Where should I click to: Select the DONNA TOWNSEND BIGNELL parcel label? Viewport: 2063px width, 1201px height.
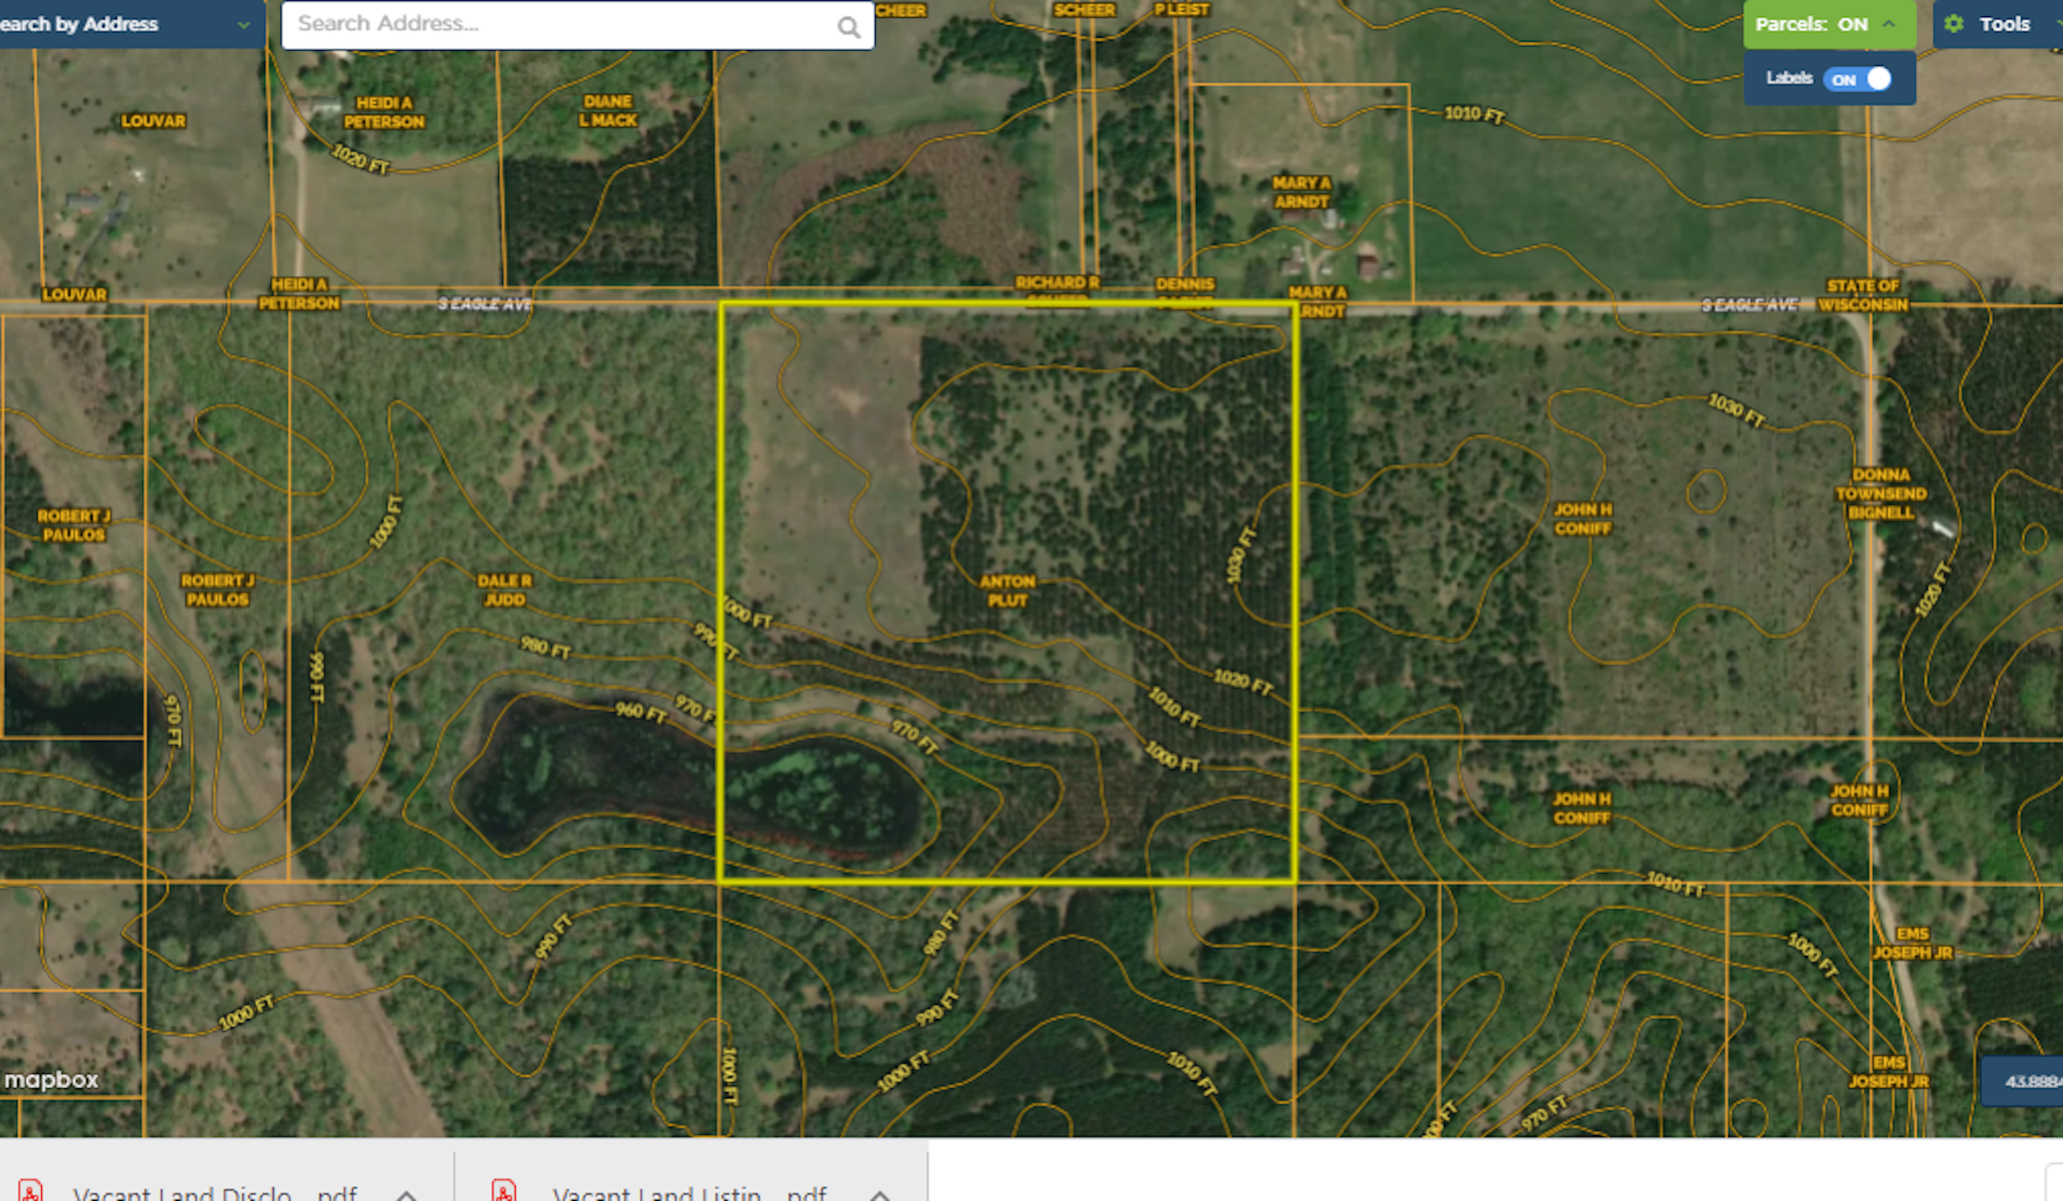(x=1880, y=494)
